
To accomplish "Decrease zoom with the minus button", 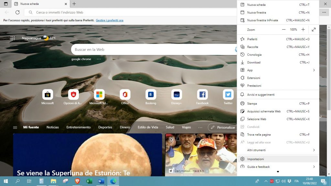I will (284, 29).
